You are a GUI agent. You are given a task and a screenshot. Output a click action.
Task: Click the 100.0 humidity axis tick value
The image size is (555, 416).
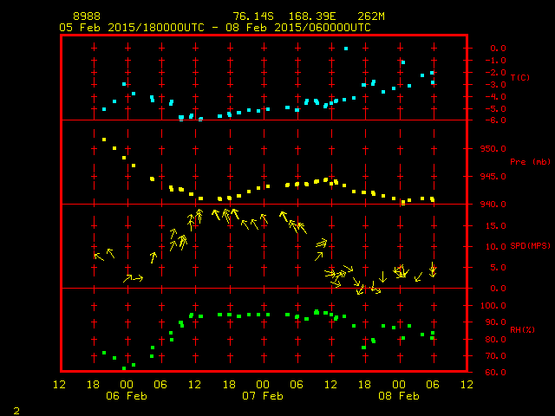(491, 306)
